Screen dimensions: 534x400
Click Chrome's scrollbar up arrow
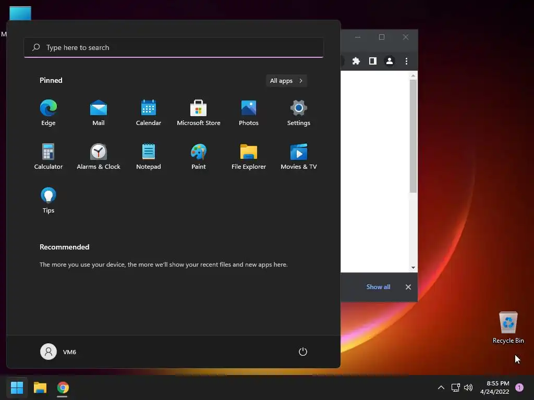tap(413, 76)
